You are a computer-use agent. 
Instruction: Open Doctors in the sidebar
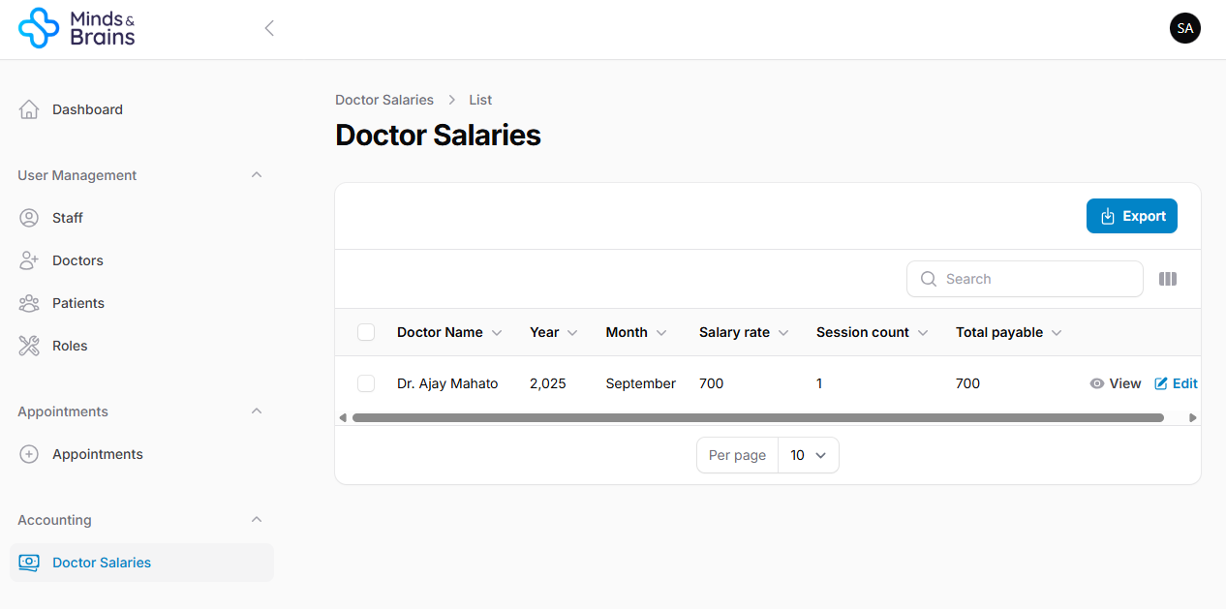tap(77, 260)
